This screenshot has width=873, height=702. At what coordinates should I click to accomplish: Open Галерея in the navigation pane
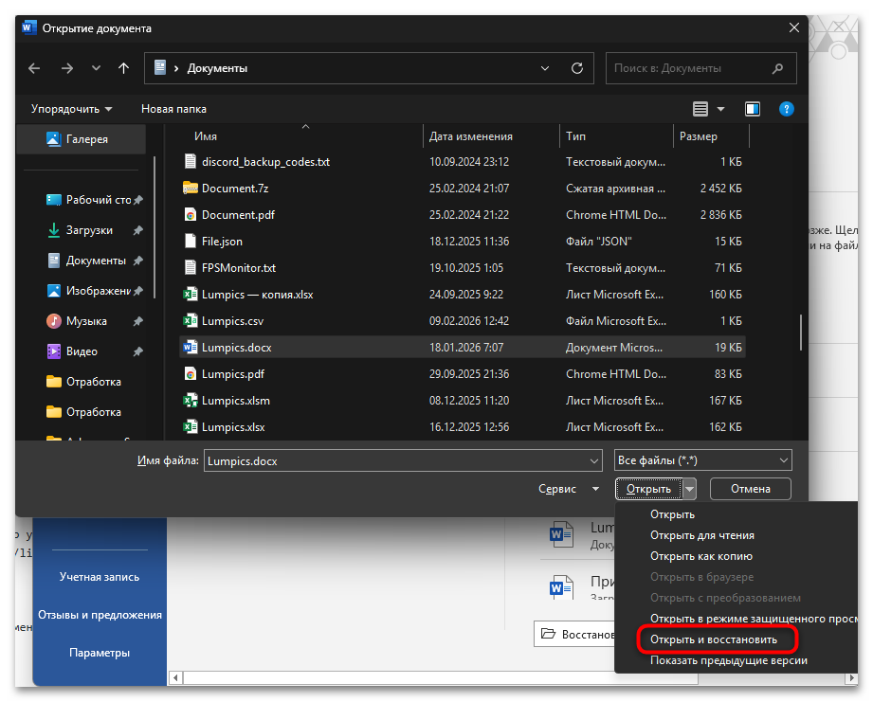click(x=86, y=139)
